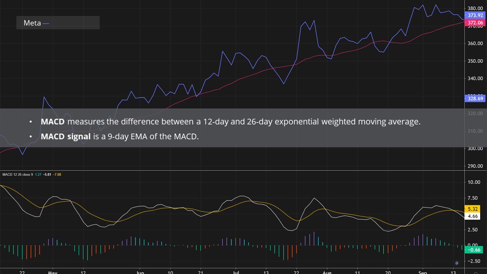
Task: Click the scroll-to-latest double chevron button
Action: (x=457, y=263)
